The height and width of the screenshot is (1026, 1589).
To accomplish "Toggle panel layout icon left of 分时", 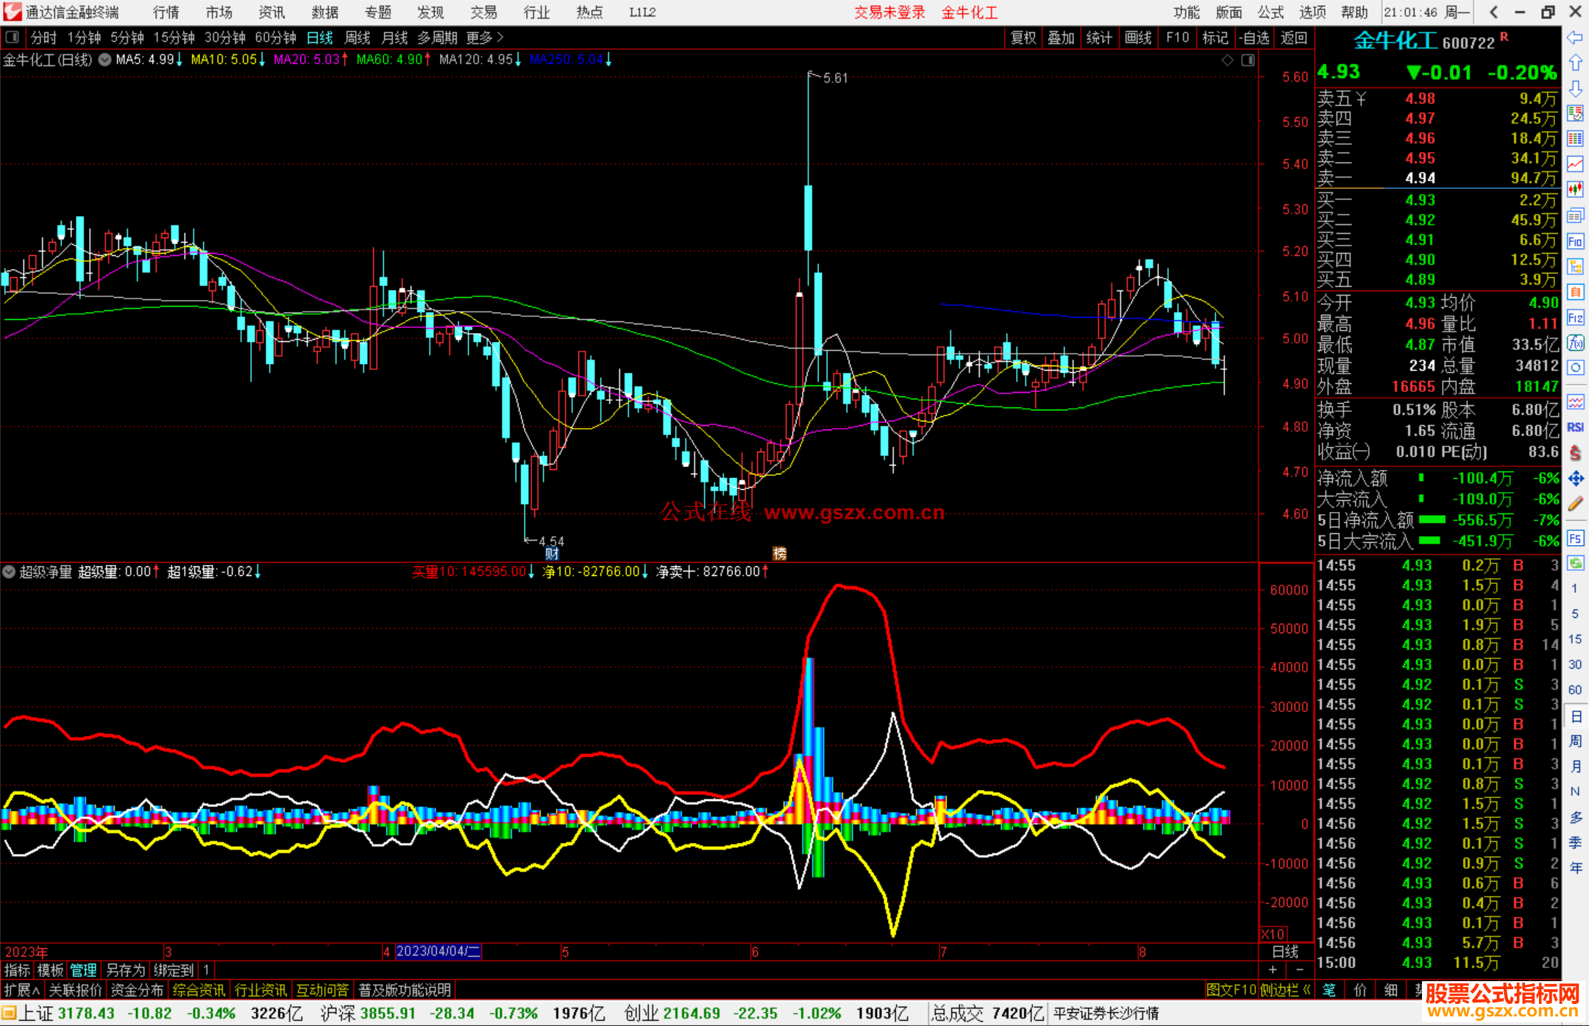I will coord(13,37).
